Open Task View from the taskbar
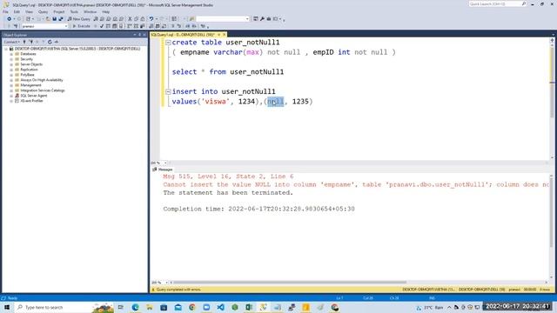Viewport: 557px width, 313px height. 121,307
